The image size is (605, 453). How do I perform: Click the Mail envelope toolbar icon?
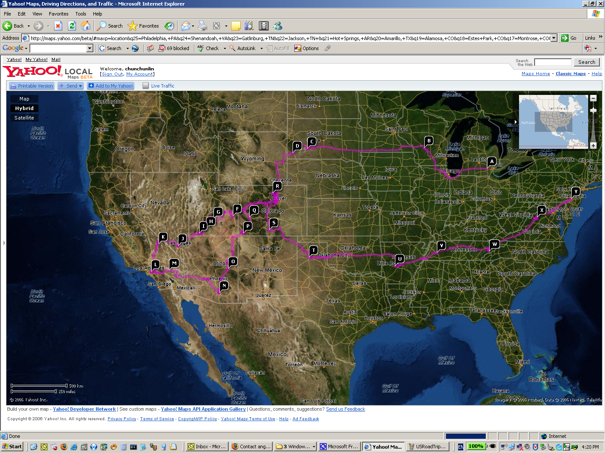pyautogui.click(x=185, y=26)
